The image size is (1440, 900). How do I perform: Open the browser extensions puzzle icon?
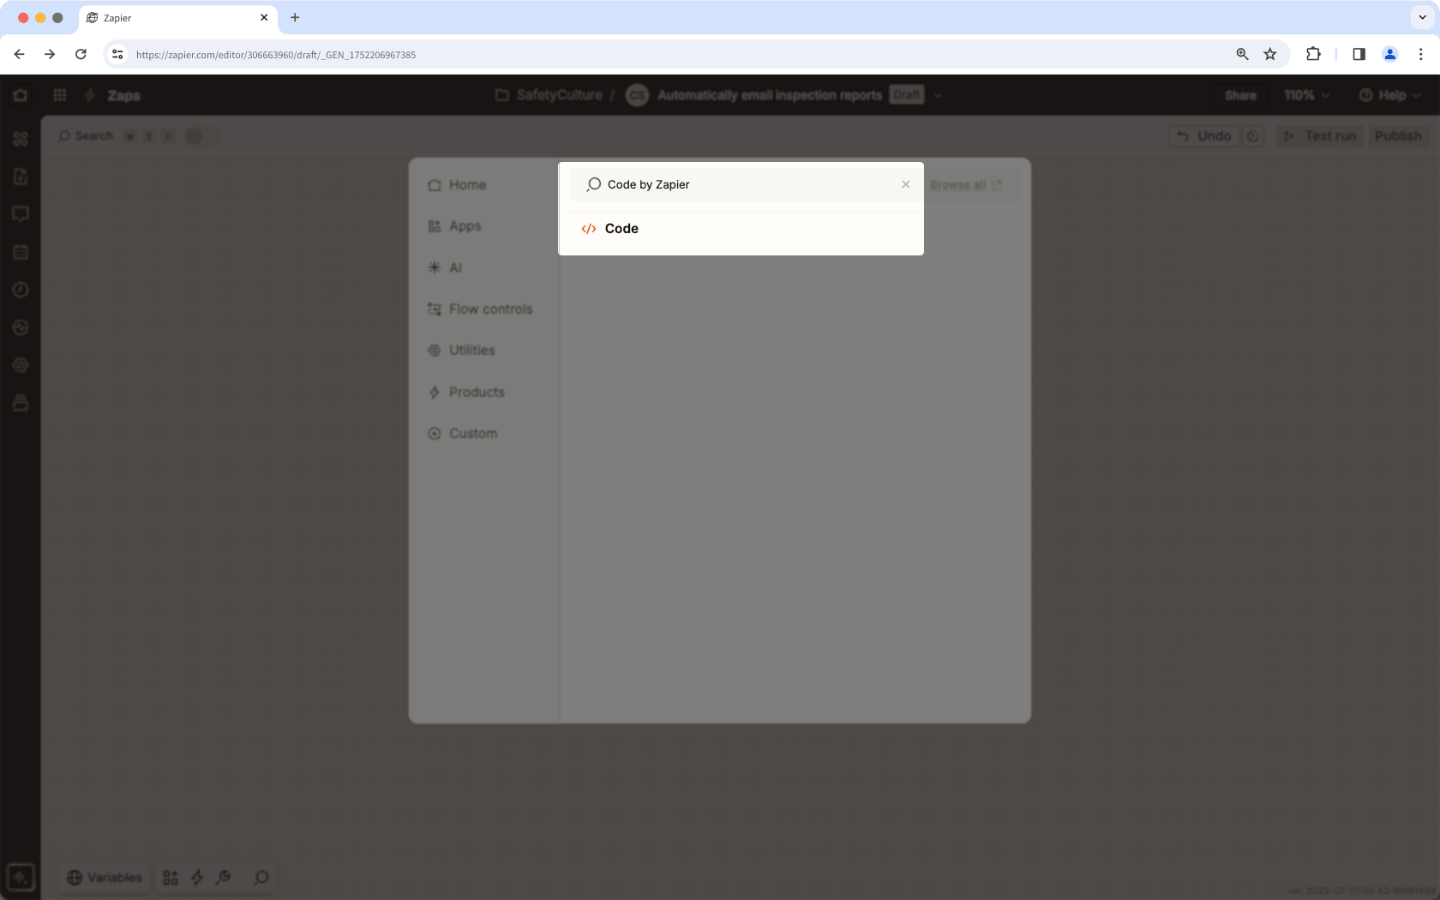click(1313, 54)
